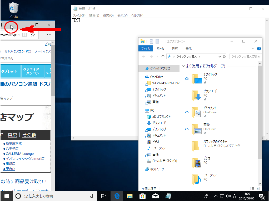Open Mail app from taskbar

click(x=156, y=196)
